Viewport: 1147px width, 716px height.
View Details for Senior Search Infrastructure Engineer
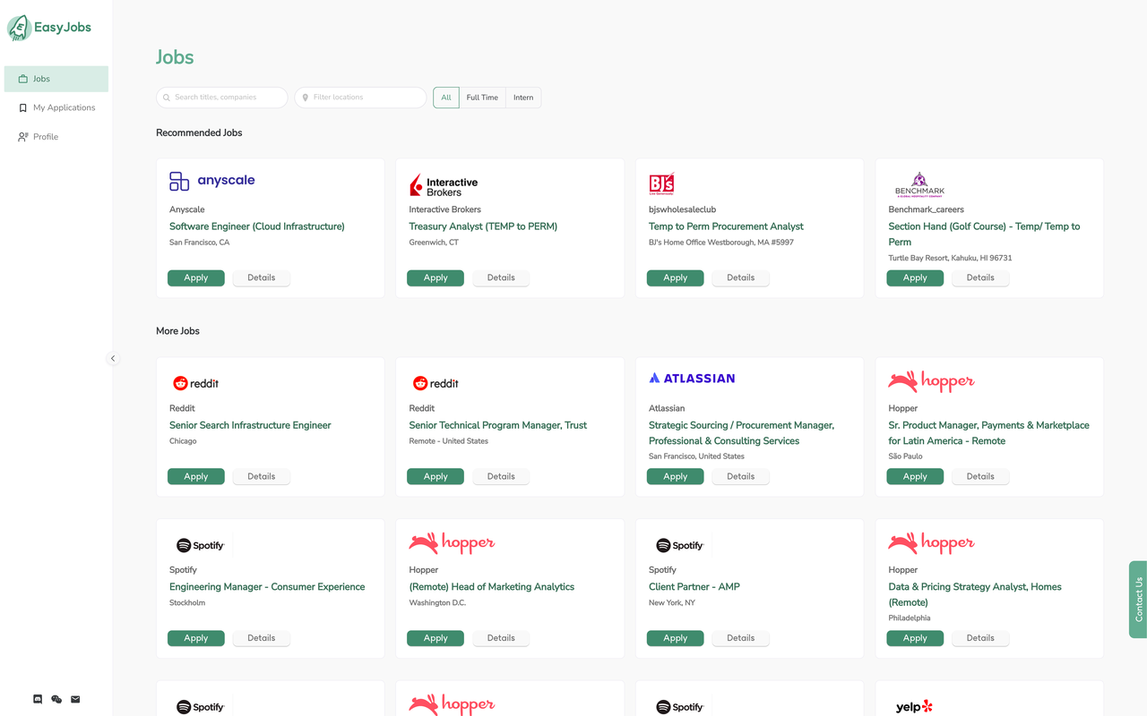[x=262, y=477]
